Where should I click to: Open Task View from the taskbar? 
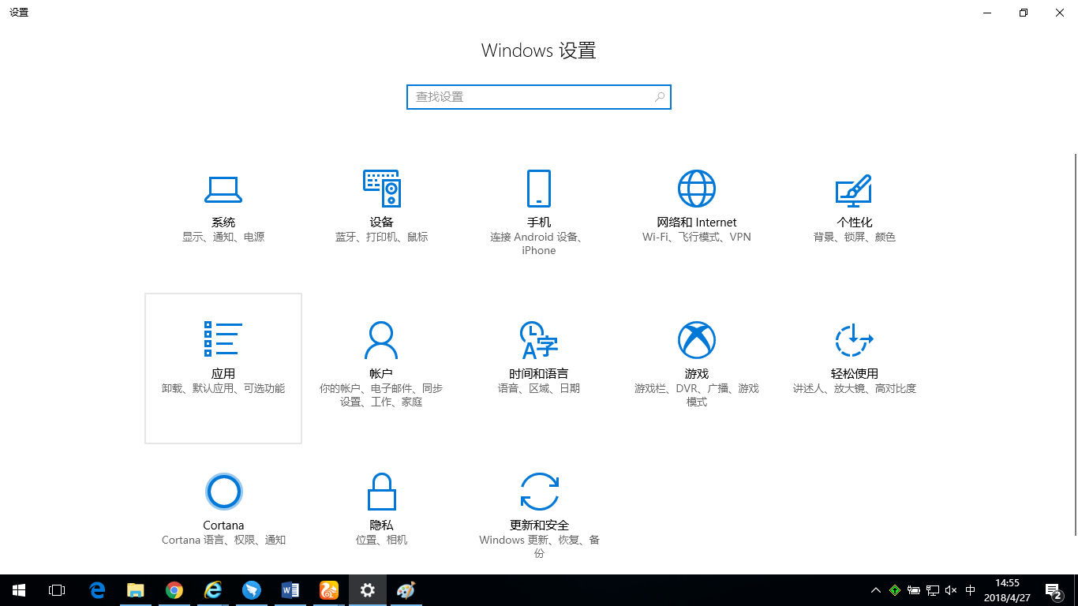coord(57,590)
